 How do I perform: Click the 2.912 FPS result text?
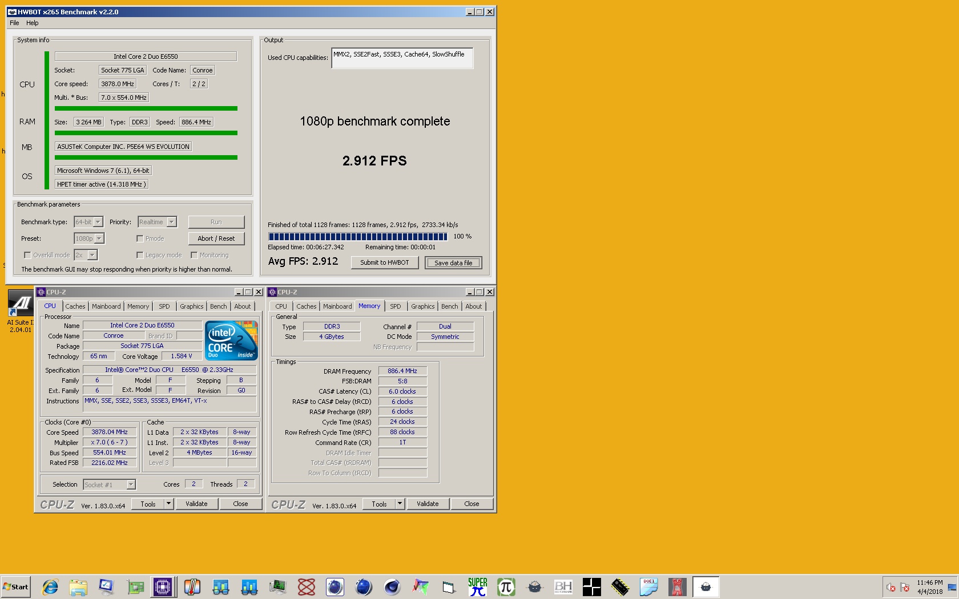pos(374,161)
